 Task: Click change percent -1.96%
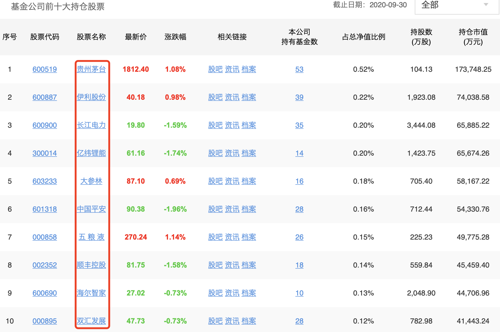pos(175,209)
